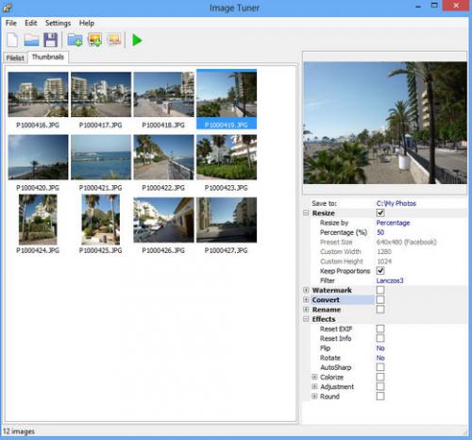This screenshot has height=440, width=472.
Task: Expand the Adjustment options
Action: coord(314,386)
